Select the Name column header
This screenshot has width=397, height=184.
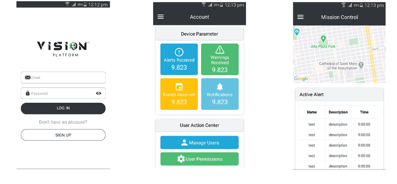tap(312, 112)
